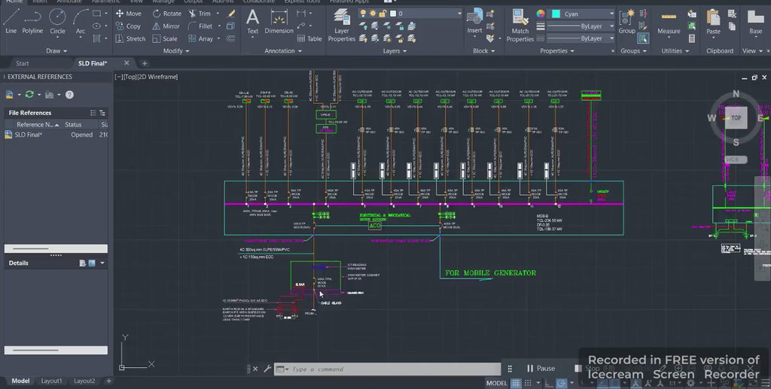Toggle grid display in status bar

tap(515, 383)
